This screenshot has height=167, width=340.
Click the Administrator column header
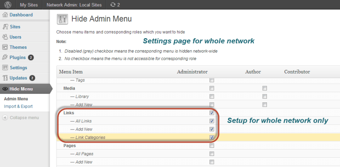192,72
